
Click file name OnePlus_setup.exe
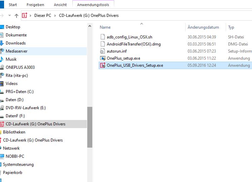click(x=123, y=58)
